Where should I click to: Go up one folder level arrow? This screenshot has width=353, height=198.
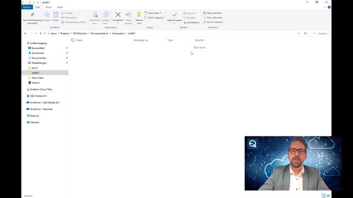(40, 34)
